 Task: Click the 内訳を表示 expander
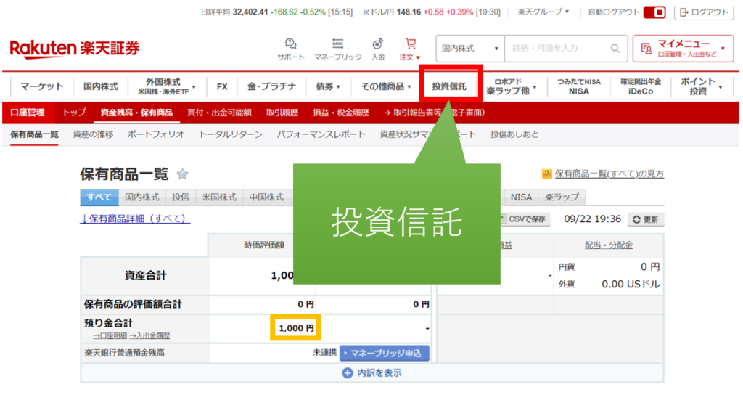coord(372,373)
